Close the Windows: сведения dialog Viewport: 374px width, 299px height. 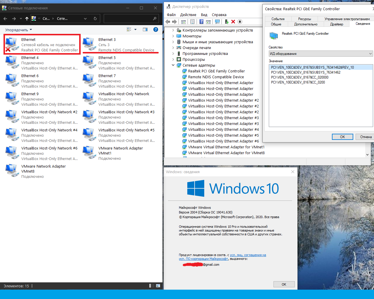(x=293, y=172)
